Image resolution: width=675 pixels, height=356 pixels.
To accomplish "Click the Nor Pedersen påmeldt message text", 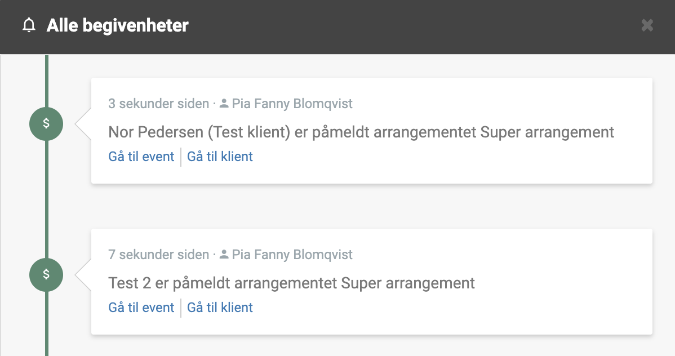I will [361, 132].
